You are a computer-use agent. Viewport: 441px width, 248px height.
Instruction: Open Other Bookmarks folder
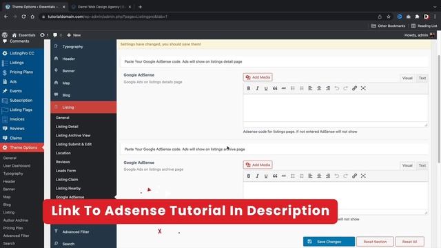(x=389, y=26)
